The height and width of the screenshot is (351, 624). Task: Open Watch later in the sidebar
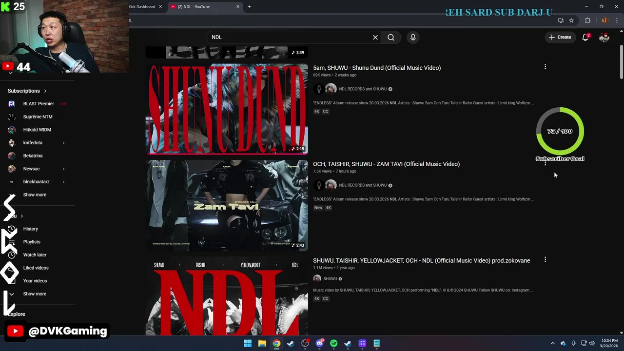click(35, 255)
